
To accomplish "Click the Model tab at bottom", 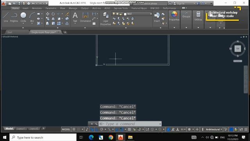I will (x=9, y=128).
